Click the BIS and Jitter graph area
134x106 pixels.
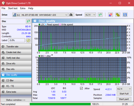pos(82,70)
